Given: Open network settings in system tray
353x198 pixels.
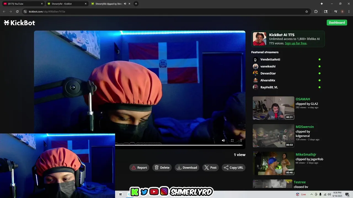Looking at the screenshot, I should point(325,194).
